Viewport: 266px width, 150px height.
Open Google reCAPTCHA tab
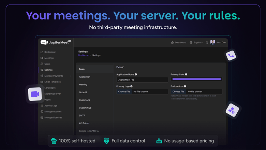95,131
